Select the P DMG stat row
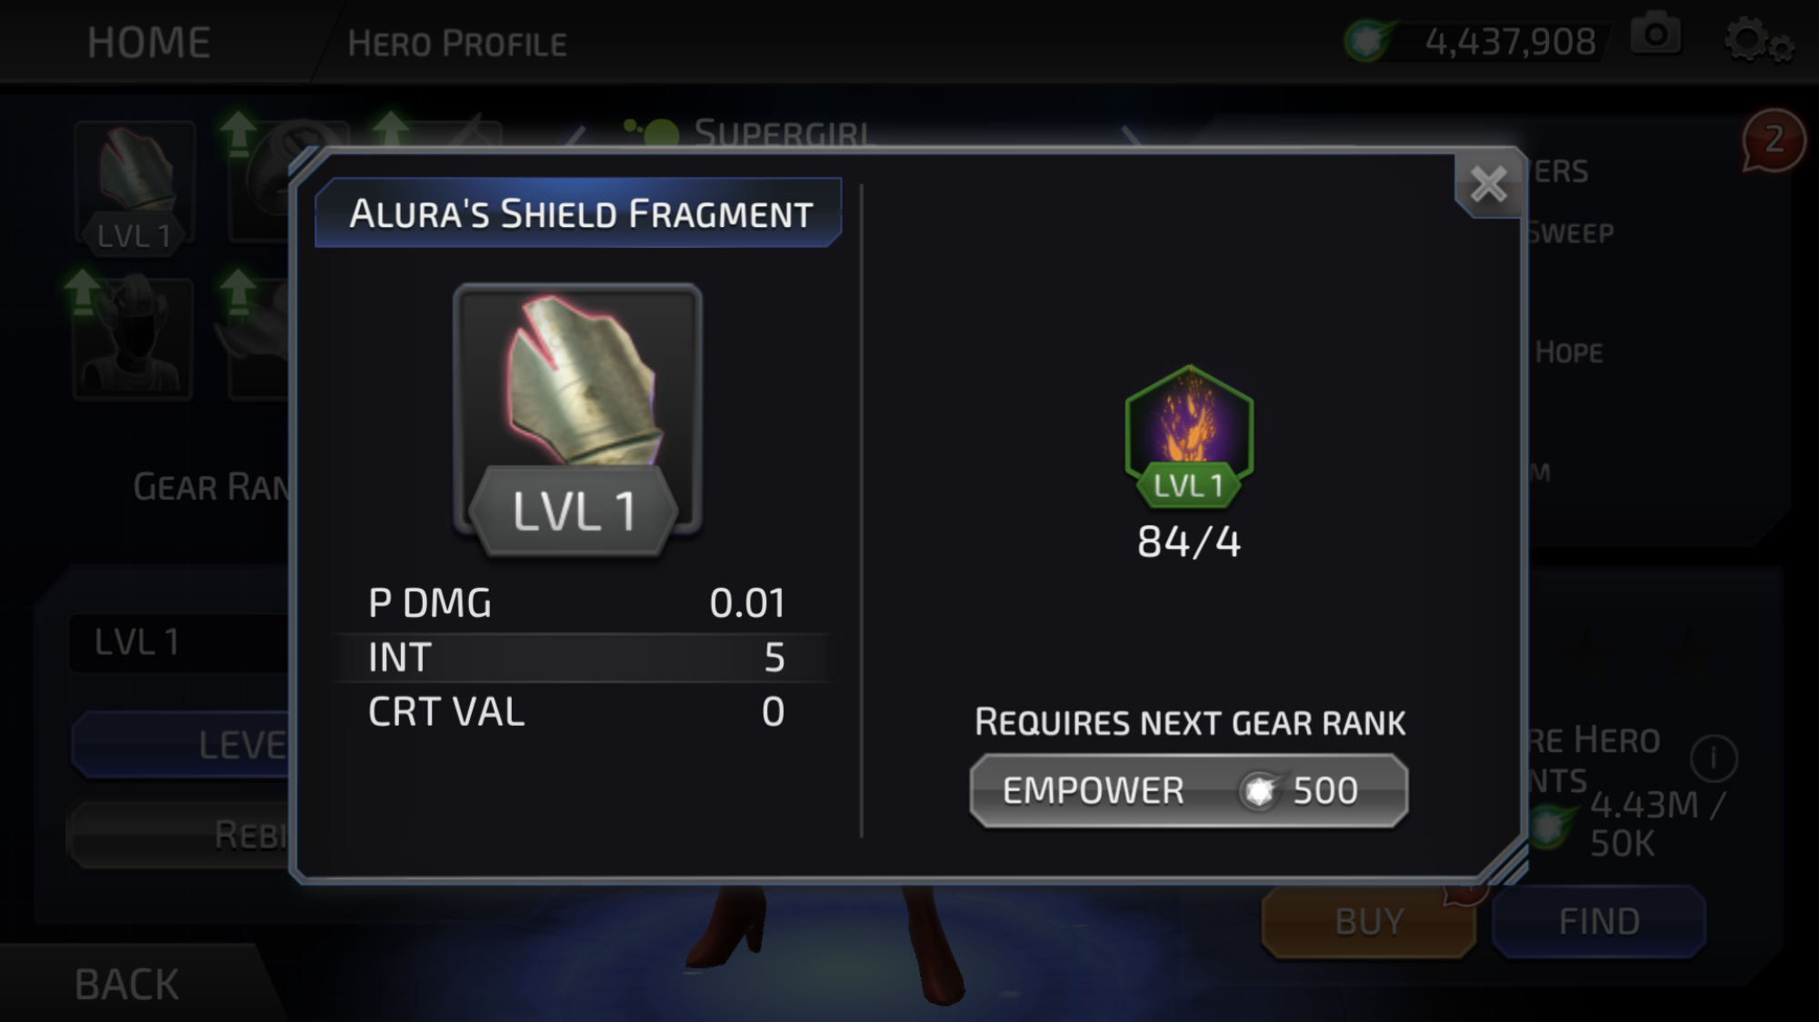This screenshot has width=1819, height=1022. coord(577,603)
